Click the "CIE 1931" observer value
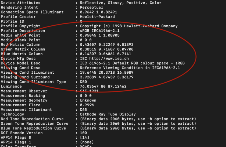The height and width of the screenshot is (147, 226). pos(89,91)
